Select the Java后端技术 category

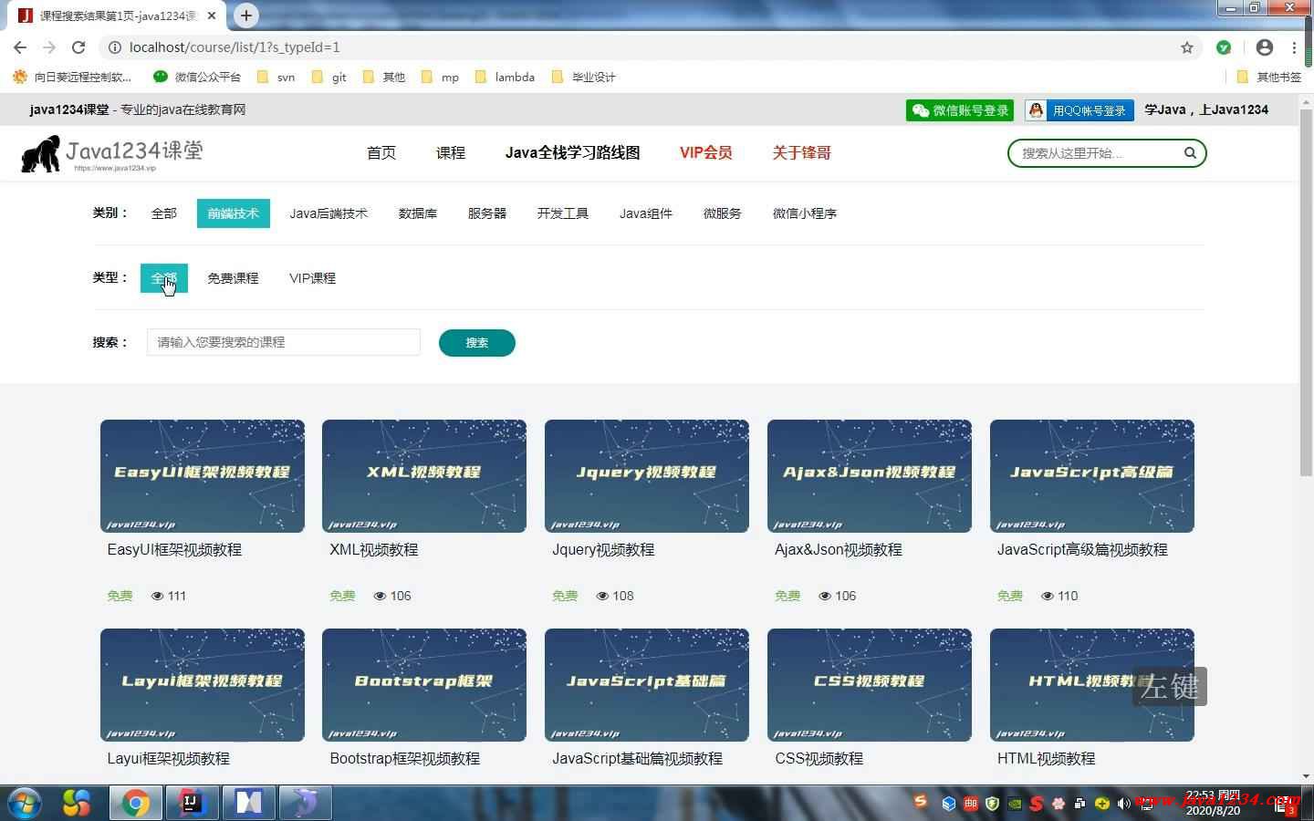point(328,213)
